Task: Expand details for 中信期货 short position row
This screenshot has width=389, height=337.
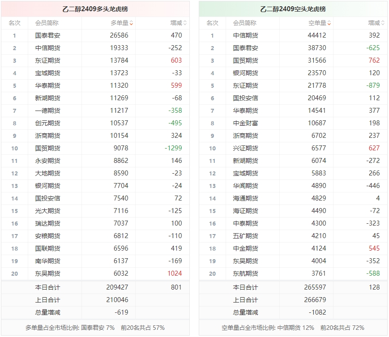Action: 245,35
